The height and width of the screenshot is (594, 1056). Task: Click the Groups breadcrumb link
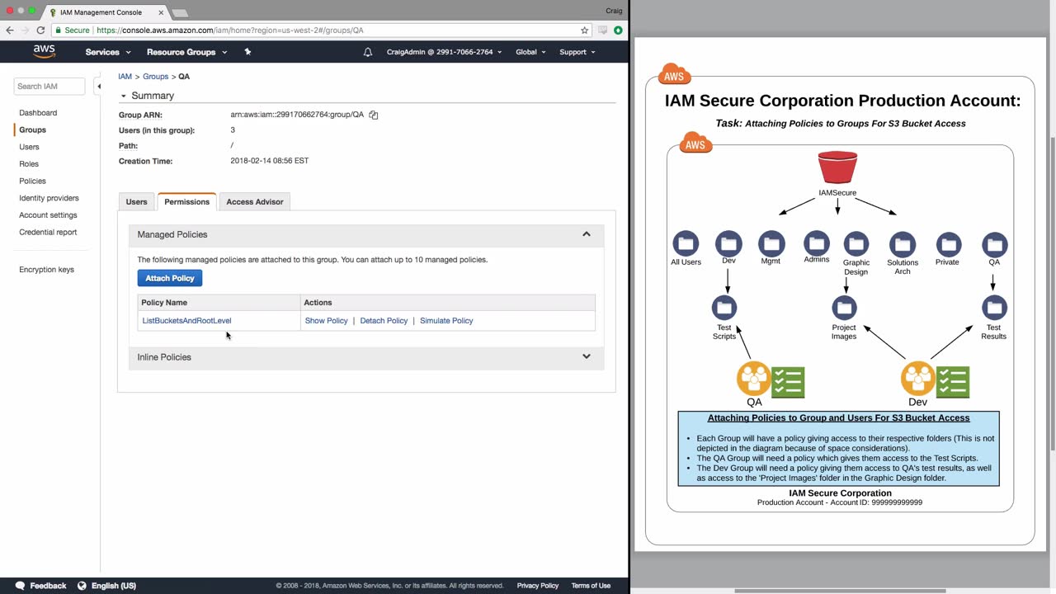(x=156, y=77)
